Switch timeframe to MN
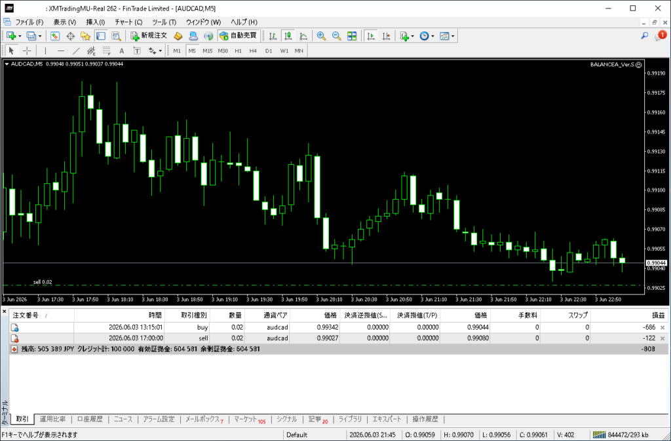The height and width of the screenshot is (441, 671). (299, 51)
